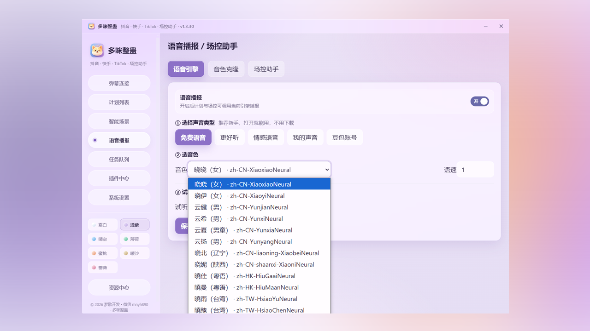The width and height of the screenshot is (590, 331).
Task: Pick the 蔷薇 theme color
Action: [103, 268]
